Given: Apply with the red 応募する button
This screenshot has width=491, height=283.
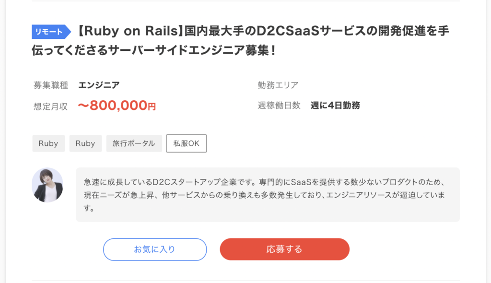Looking at the screenshot, I should 285,249.
